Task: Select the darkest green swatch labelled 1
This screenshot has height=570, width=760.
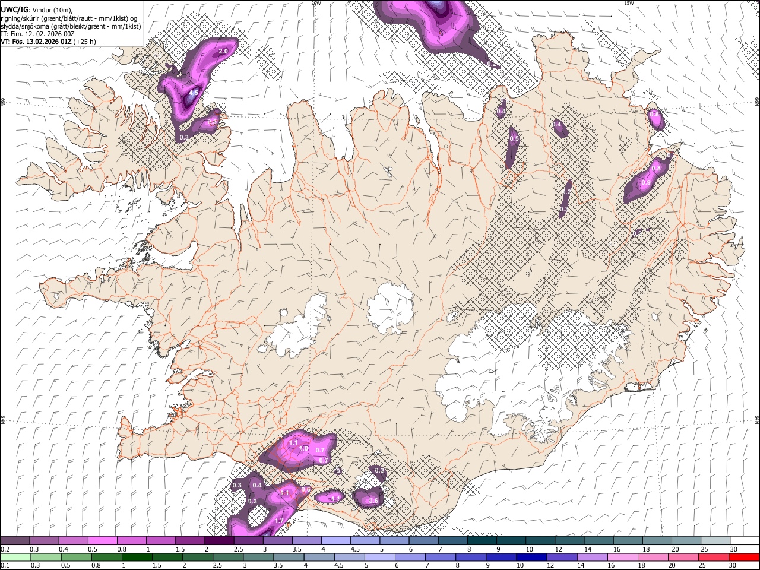Action: pyautogui.click(x=137, y=557)
